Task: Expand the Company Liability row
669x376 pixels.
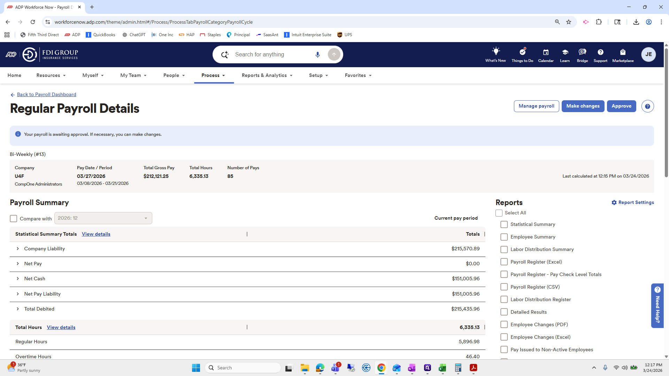Action: (x=18, y=249)
